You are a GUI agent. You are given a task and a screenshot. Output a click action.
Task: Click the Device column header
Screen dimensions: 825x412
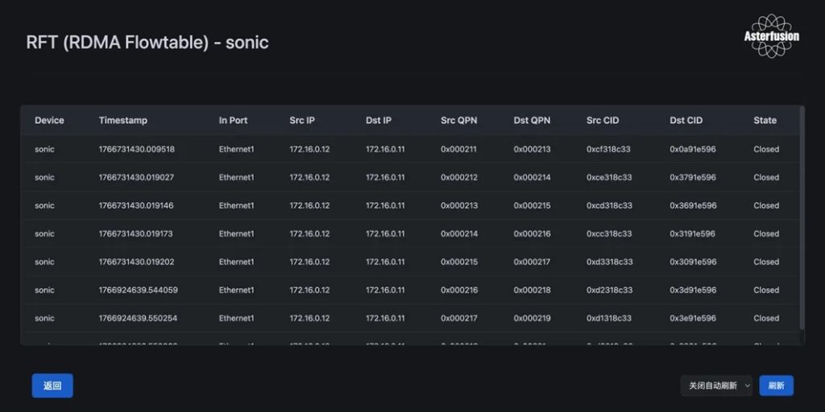click(49, 121)
